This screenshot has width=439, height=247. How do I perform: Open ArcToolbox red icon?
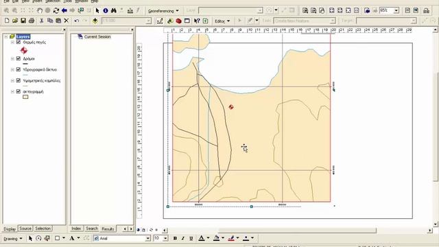click(x=178, y=21)
